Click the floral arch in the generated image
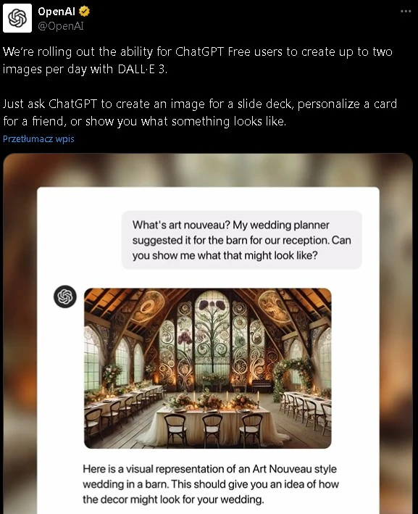Image resolution: width=418 pixels, height=514 pixels. [x=291, y=377]
